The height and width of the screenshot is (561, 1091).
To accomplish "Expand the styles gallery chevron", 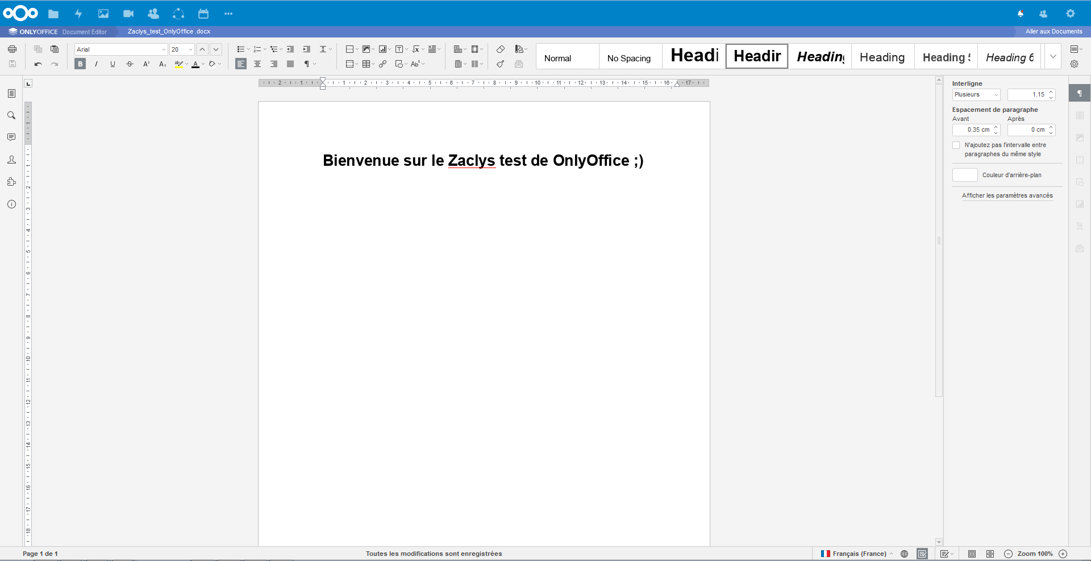I will 1053,57.
